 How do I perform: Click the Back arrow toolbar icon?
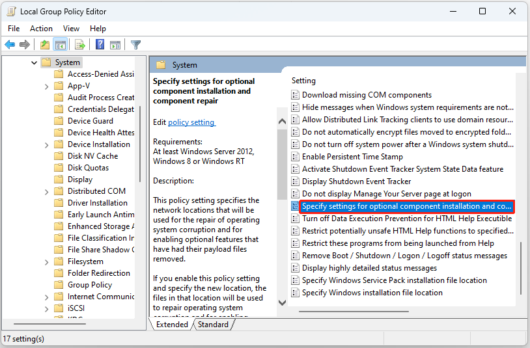point(10,44)
